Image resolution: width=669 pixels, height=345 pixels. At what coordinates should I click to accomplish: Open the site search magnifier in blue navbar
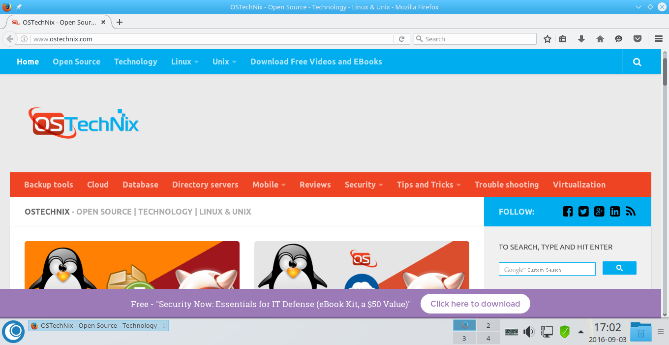pos(637,62)
